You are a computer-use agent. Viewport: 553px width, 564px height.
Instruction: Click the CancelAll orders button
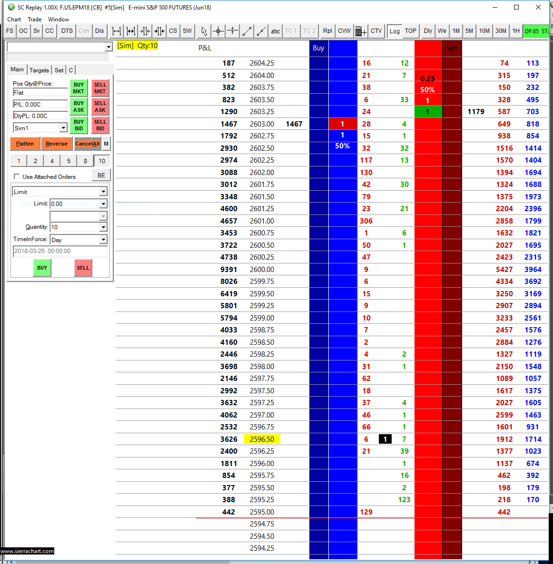88,144
